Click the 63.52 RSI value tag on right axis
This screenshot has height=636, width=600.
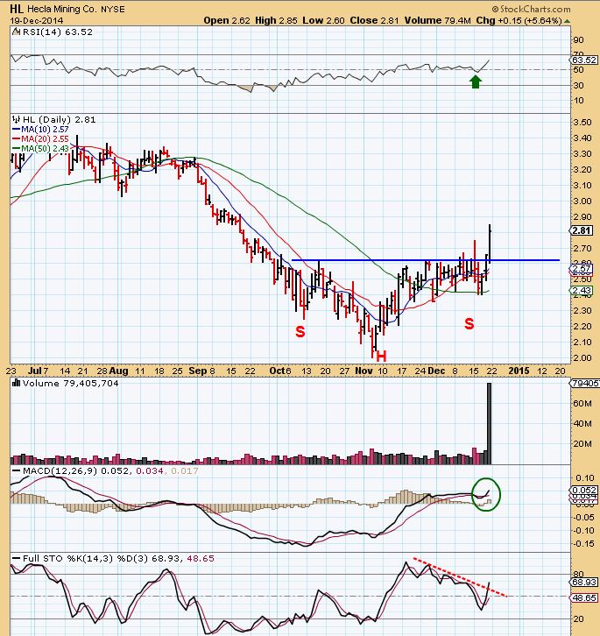coord(584,60)
